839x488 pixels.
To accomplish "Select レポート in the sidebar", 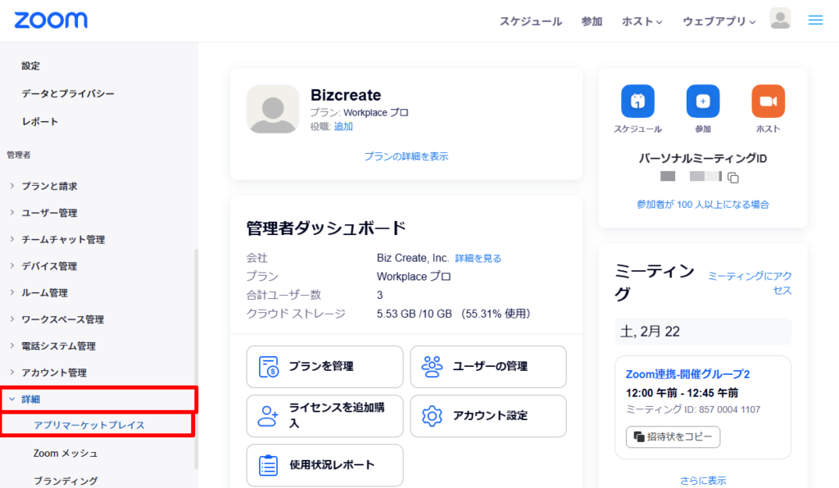I will (39, 121).
